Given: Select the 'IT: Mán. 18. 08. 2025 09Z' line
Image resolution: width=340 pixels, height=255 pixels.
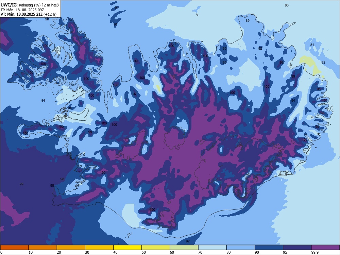Looking at the screenshot, I should click(x=22, y=10).
